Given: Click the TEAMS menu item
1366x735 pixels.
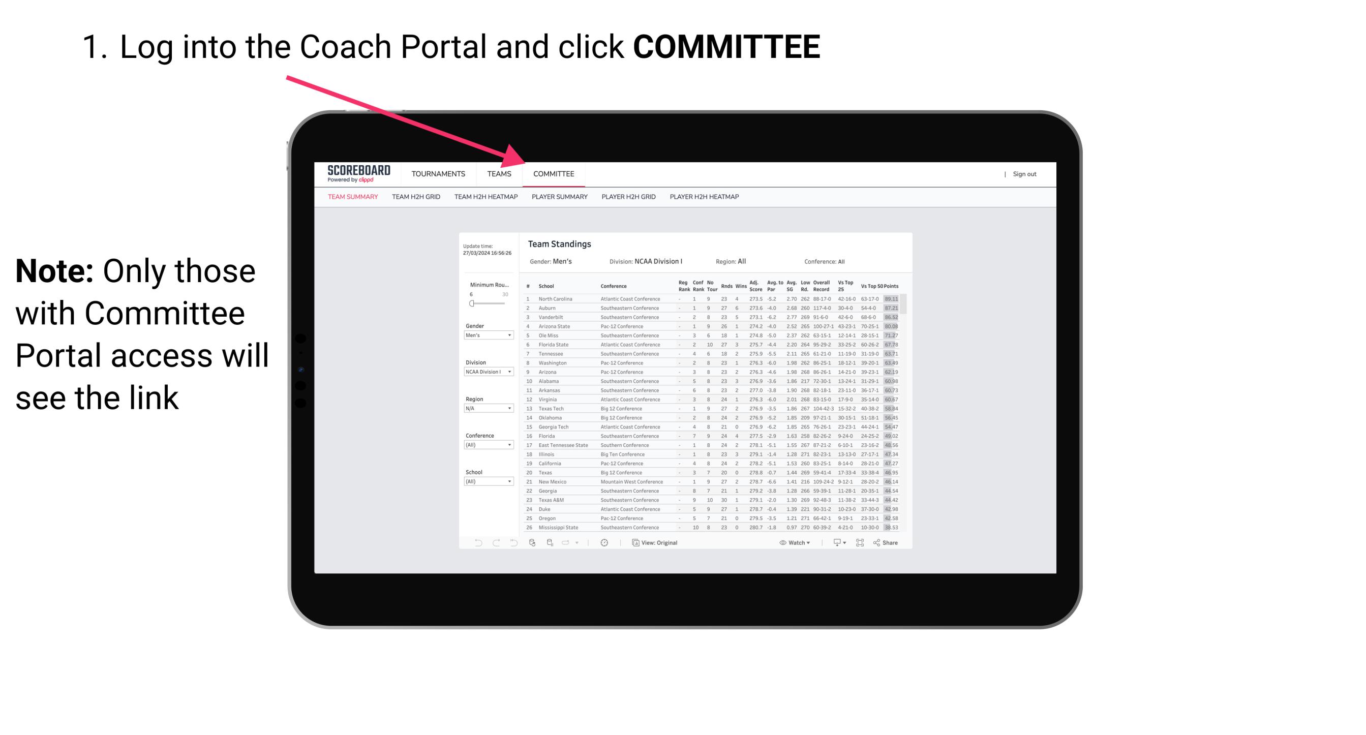Looking at the screenshot, I should coord(501,175).
